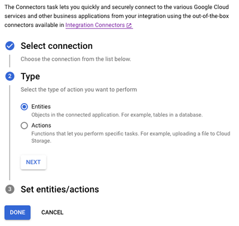Click the NEXT button

(x=33, y=162)
